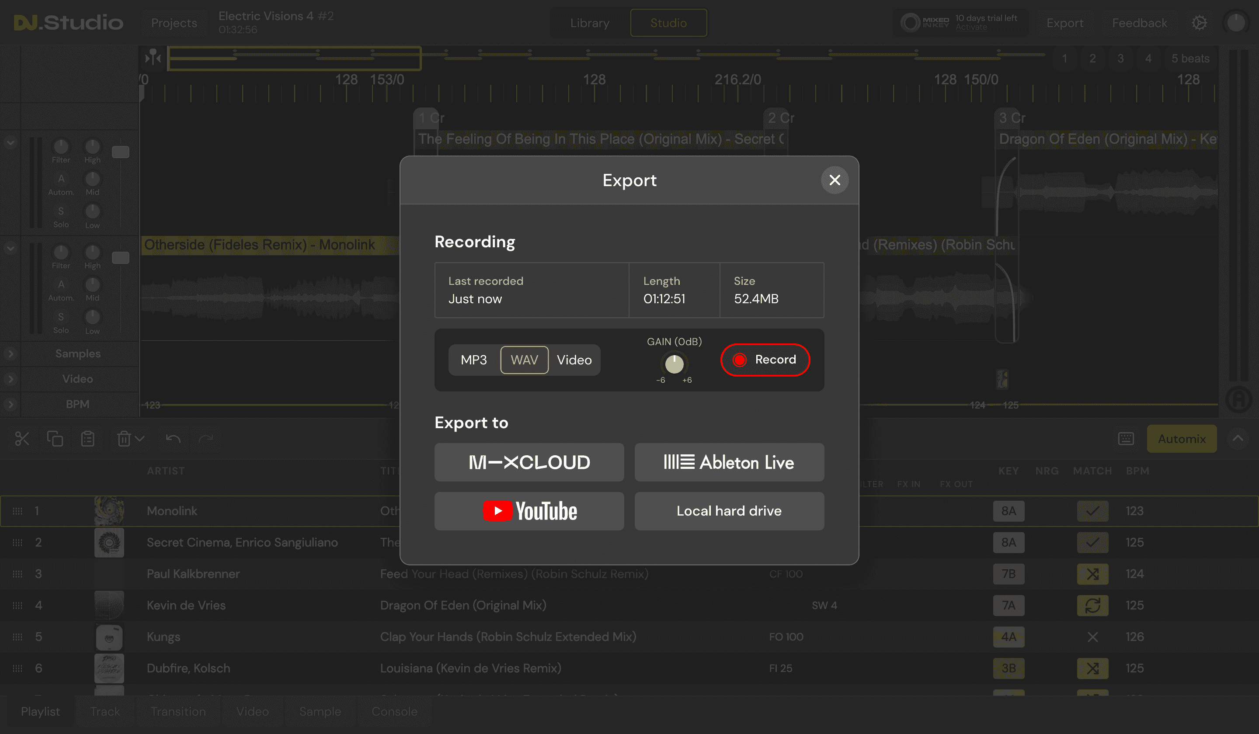This screenshot has width=1259, height=734.
Task: Export to YouTube
Action: pyautogui.click(x=529, y=511)
